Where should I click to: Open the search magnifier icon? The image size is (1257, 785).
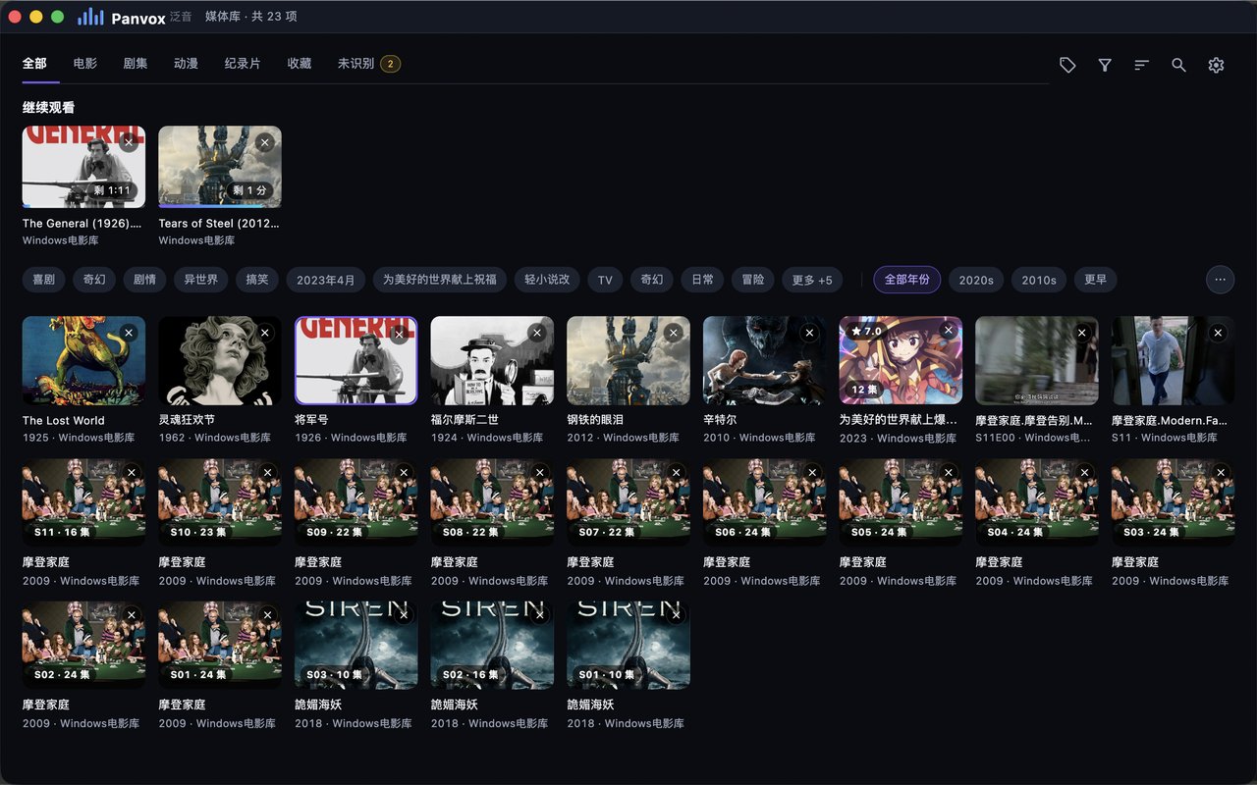pyautogui.click(x=1178, y=65)
